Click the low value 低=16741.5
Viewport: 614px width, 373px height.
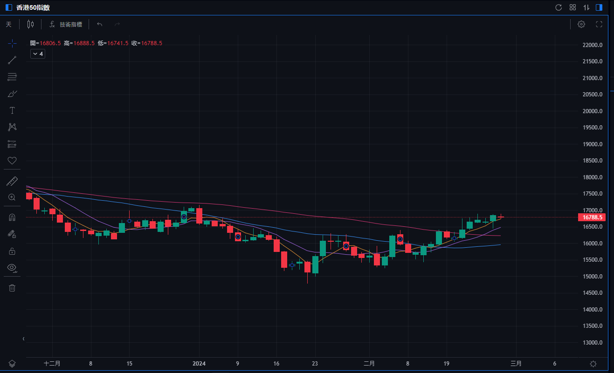[x=113, y=43]
